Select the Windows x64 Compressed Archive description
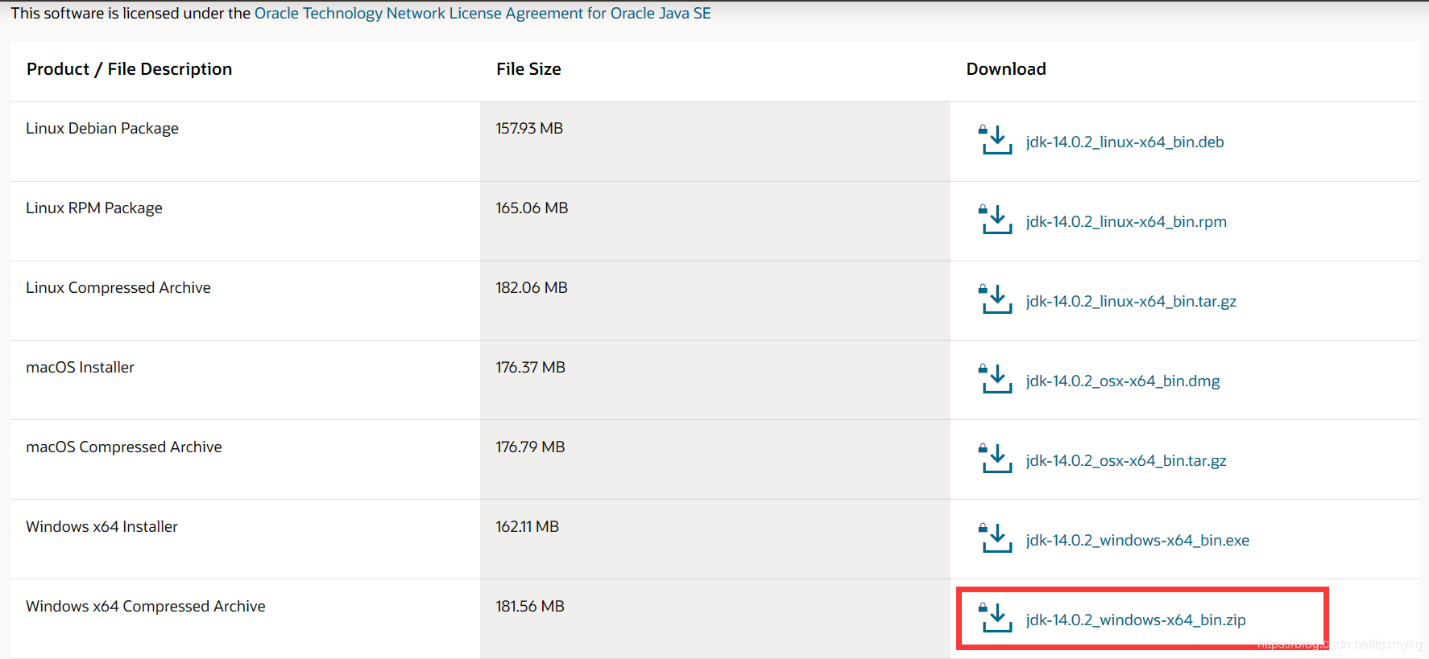The image size is (1429, 659). (x=146, y=606)
